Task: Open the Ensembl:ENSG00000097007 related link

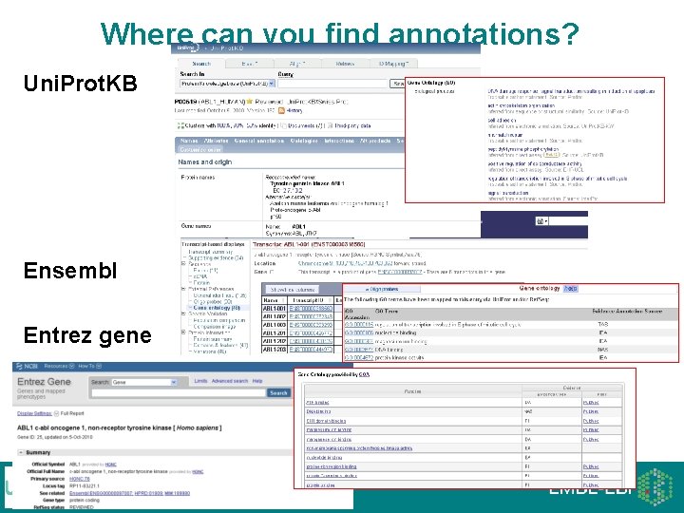Action: coord(101,493)
